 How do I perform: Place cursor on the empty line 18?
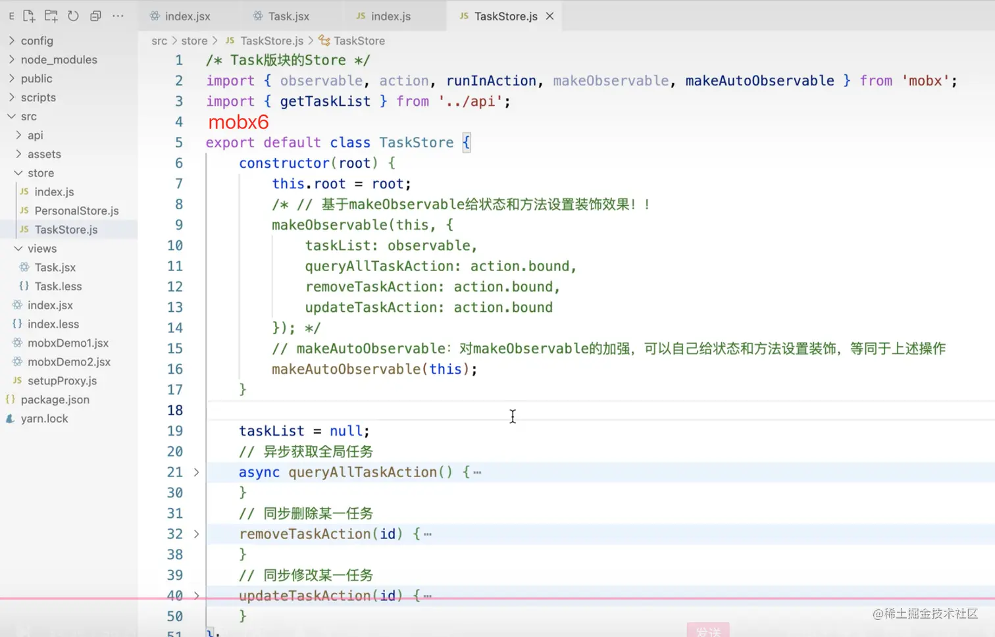[600, 411]
